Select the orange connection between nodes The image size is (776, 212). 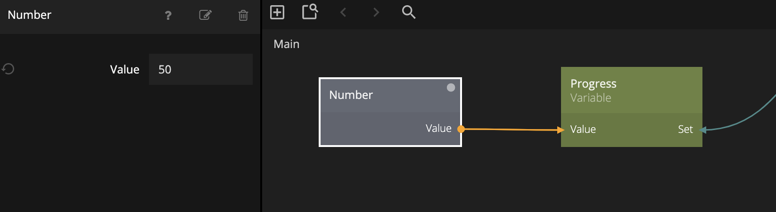coord(512,130)
